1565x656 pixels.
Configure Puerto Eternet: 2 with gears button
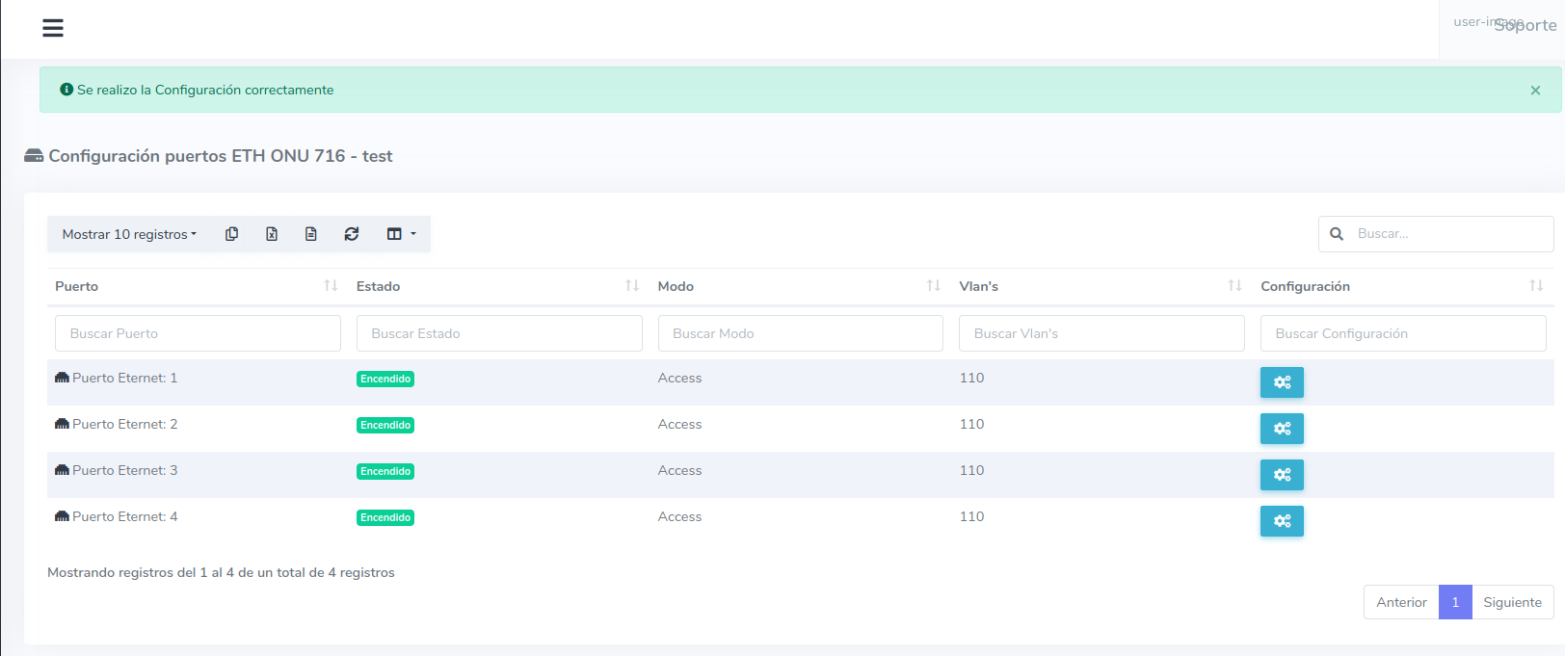point(1282,429)
